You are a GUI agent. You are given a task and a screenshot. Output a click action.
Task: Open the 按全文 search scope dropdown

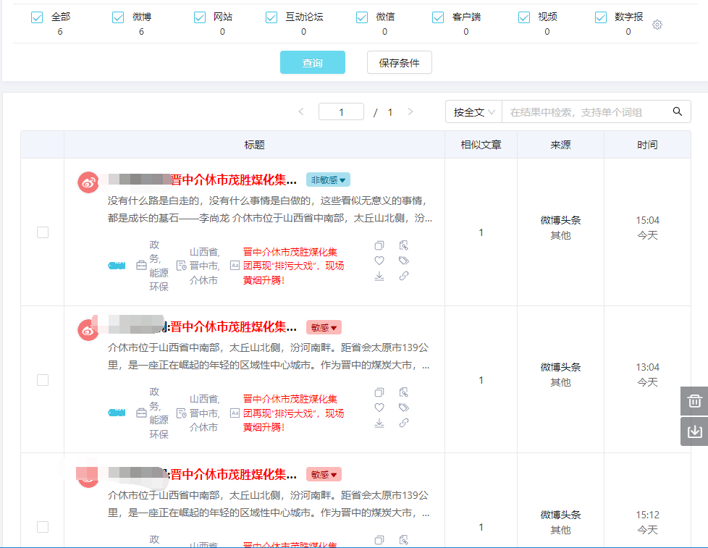[x=473, y=111]
